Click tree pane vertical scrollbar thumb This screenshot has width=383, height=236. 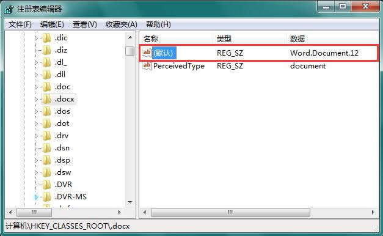pyautogui.click(x=129, y=51)
